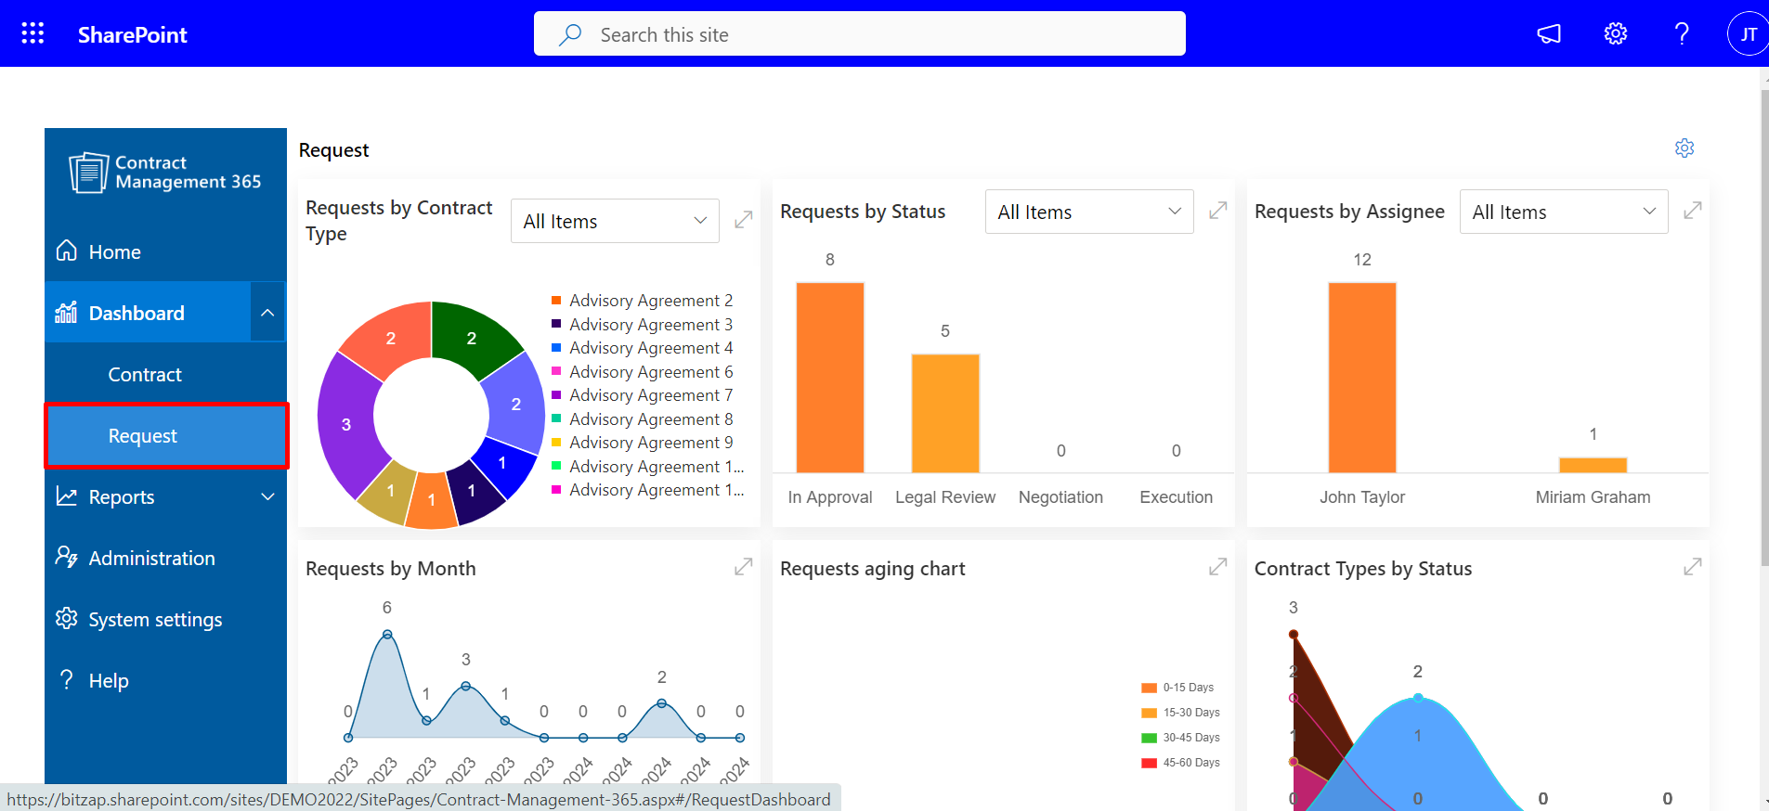Maximize the Requests aging chart

[x=1218, y=566]
